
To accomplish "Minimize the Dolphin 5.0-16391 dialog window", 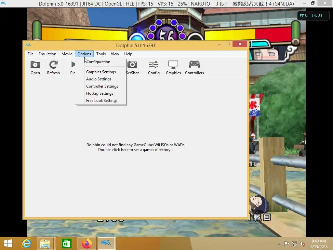I will [x=220, y=44].
